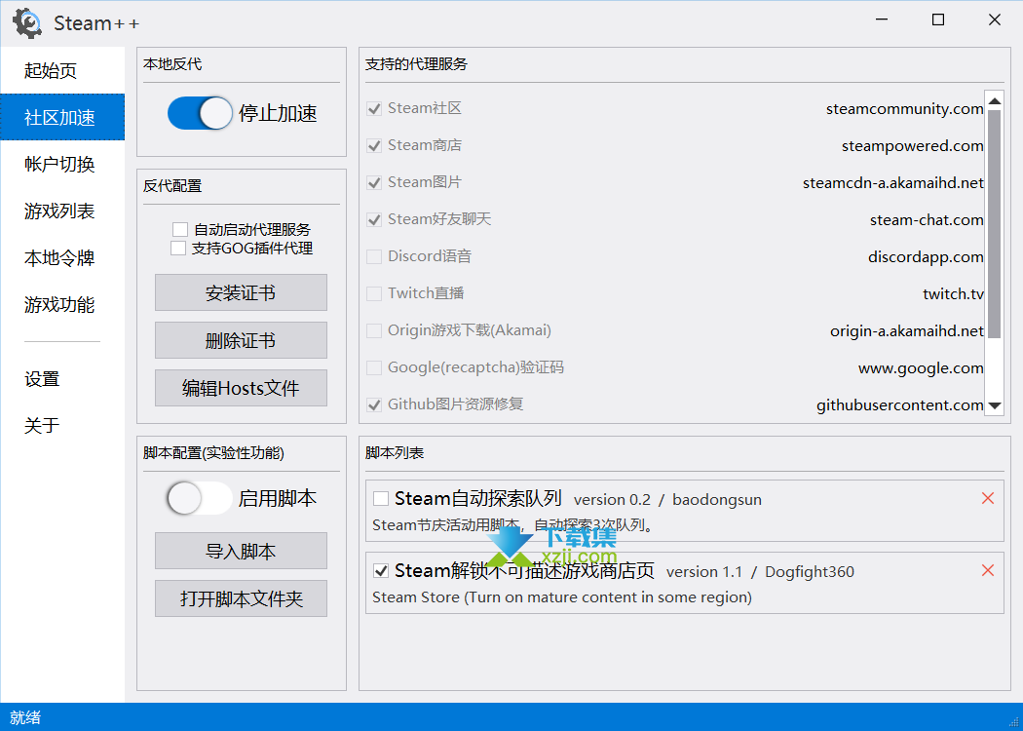This screenshot has width=1023, height=731.
Task: Click the steamcdn-a.akamaihd.net domain text
Action: pos(892,183)
